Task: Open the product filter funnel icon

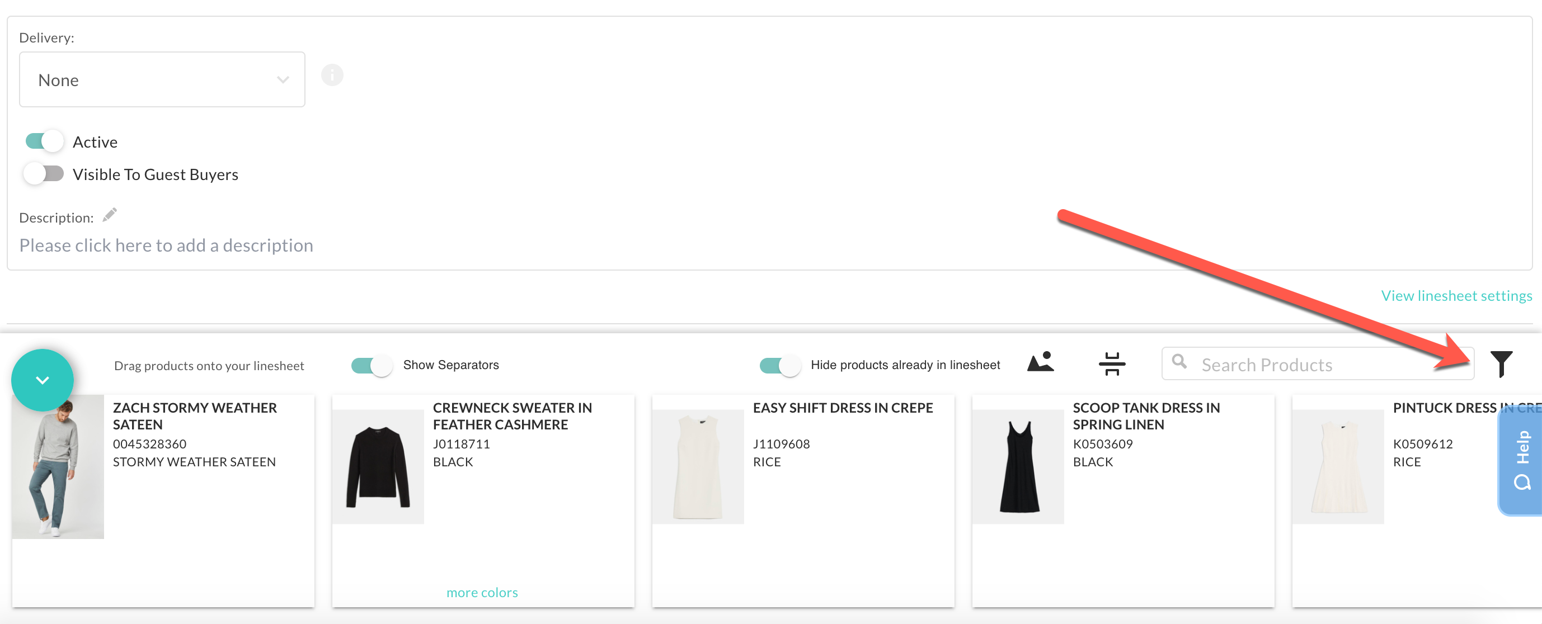Action: point(1501,364)
